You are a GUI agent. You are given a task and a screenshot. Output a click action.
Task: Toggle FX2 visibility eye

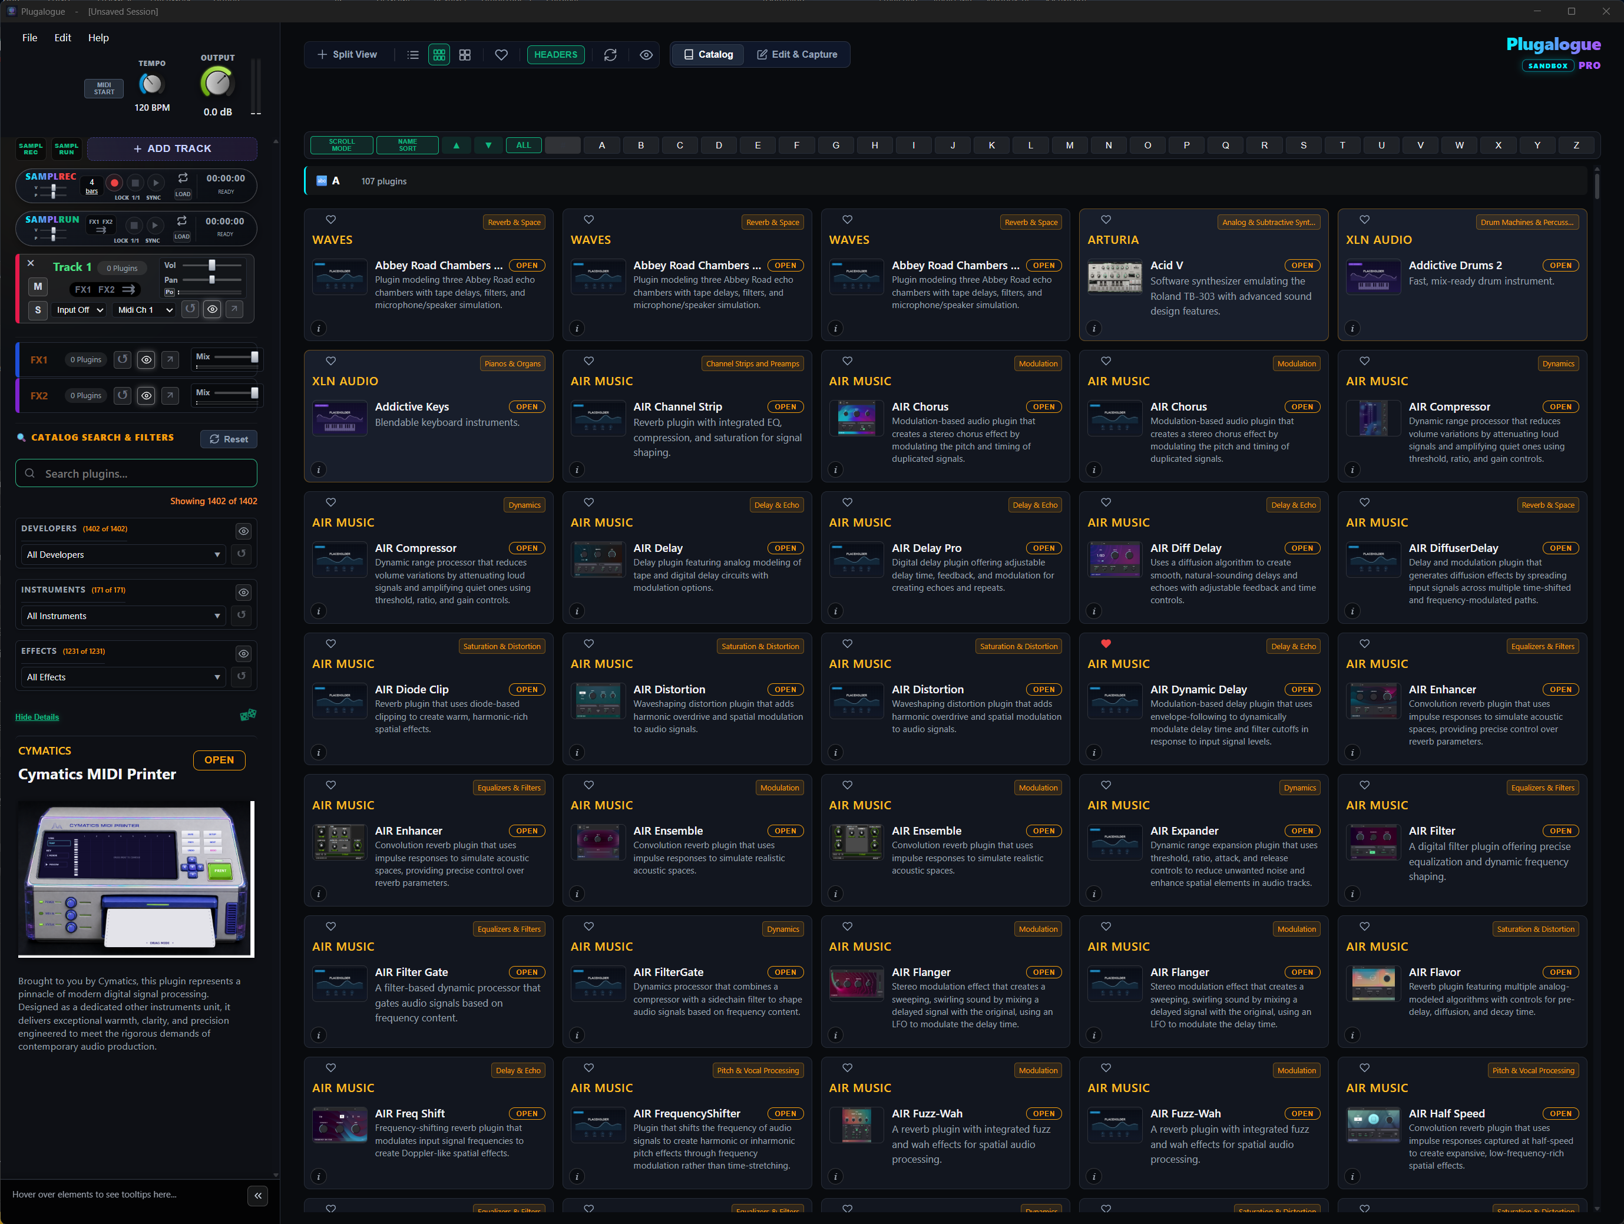pos(146,395)
